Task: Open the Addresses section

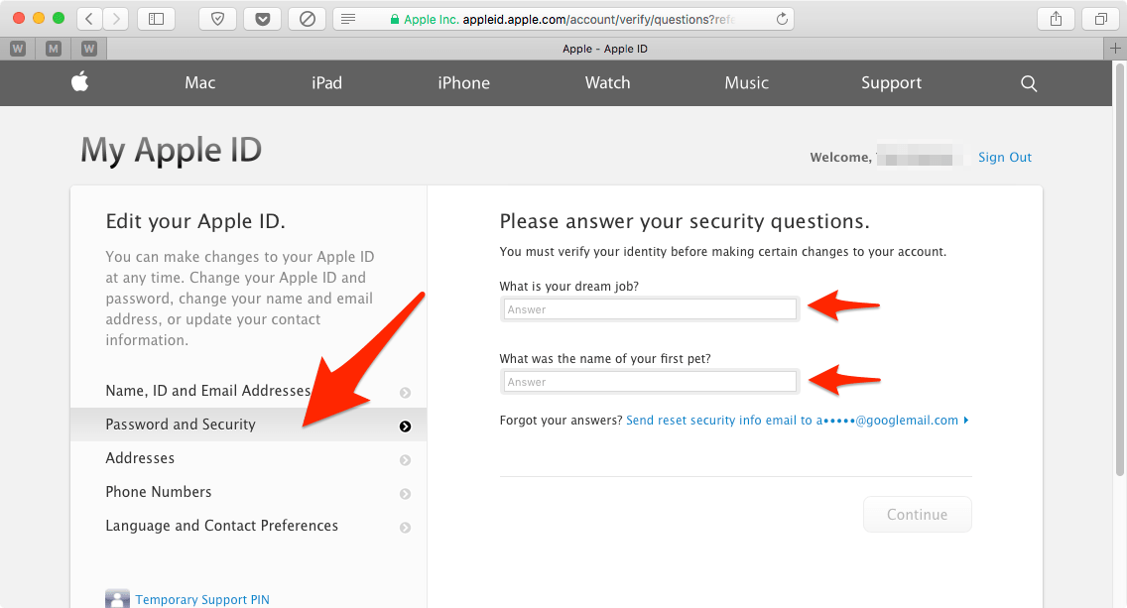Action: click(x=248, y=458)
